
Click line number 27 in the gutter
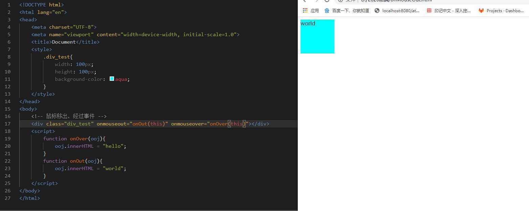pos(8,198)
